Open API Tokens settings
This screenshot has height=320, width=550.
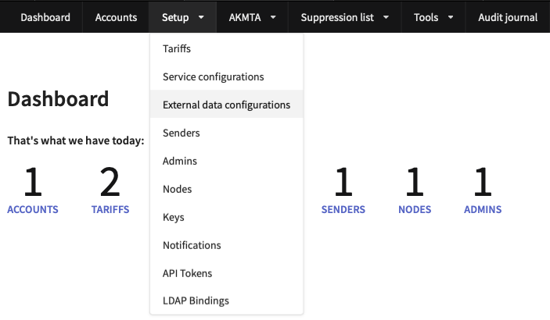tap(187, 273)
